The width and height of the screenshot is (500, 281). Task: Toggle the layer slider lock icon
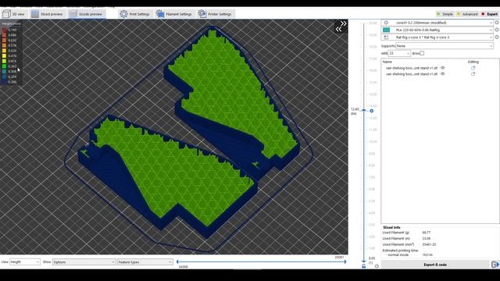tap(364, 266)
